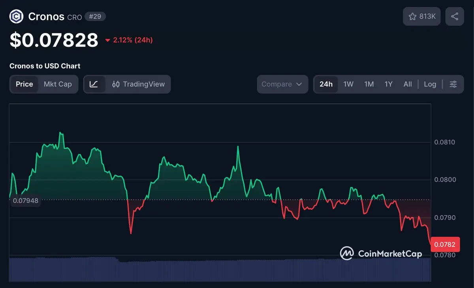Choose the 1M time range

[369, 84]
